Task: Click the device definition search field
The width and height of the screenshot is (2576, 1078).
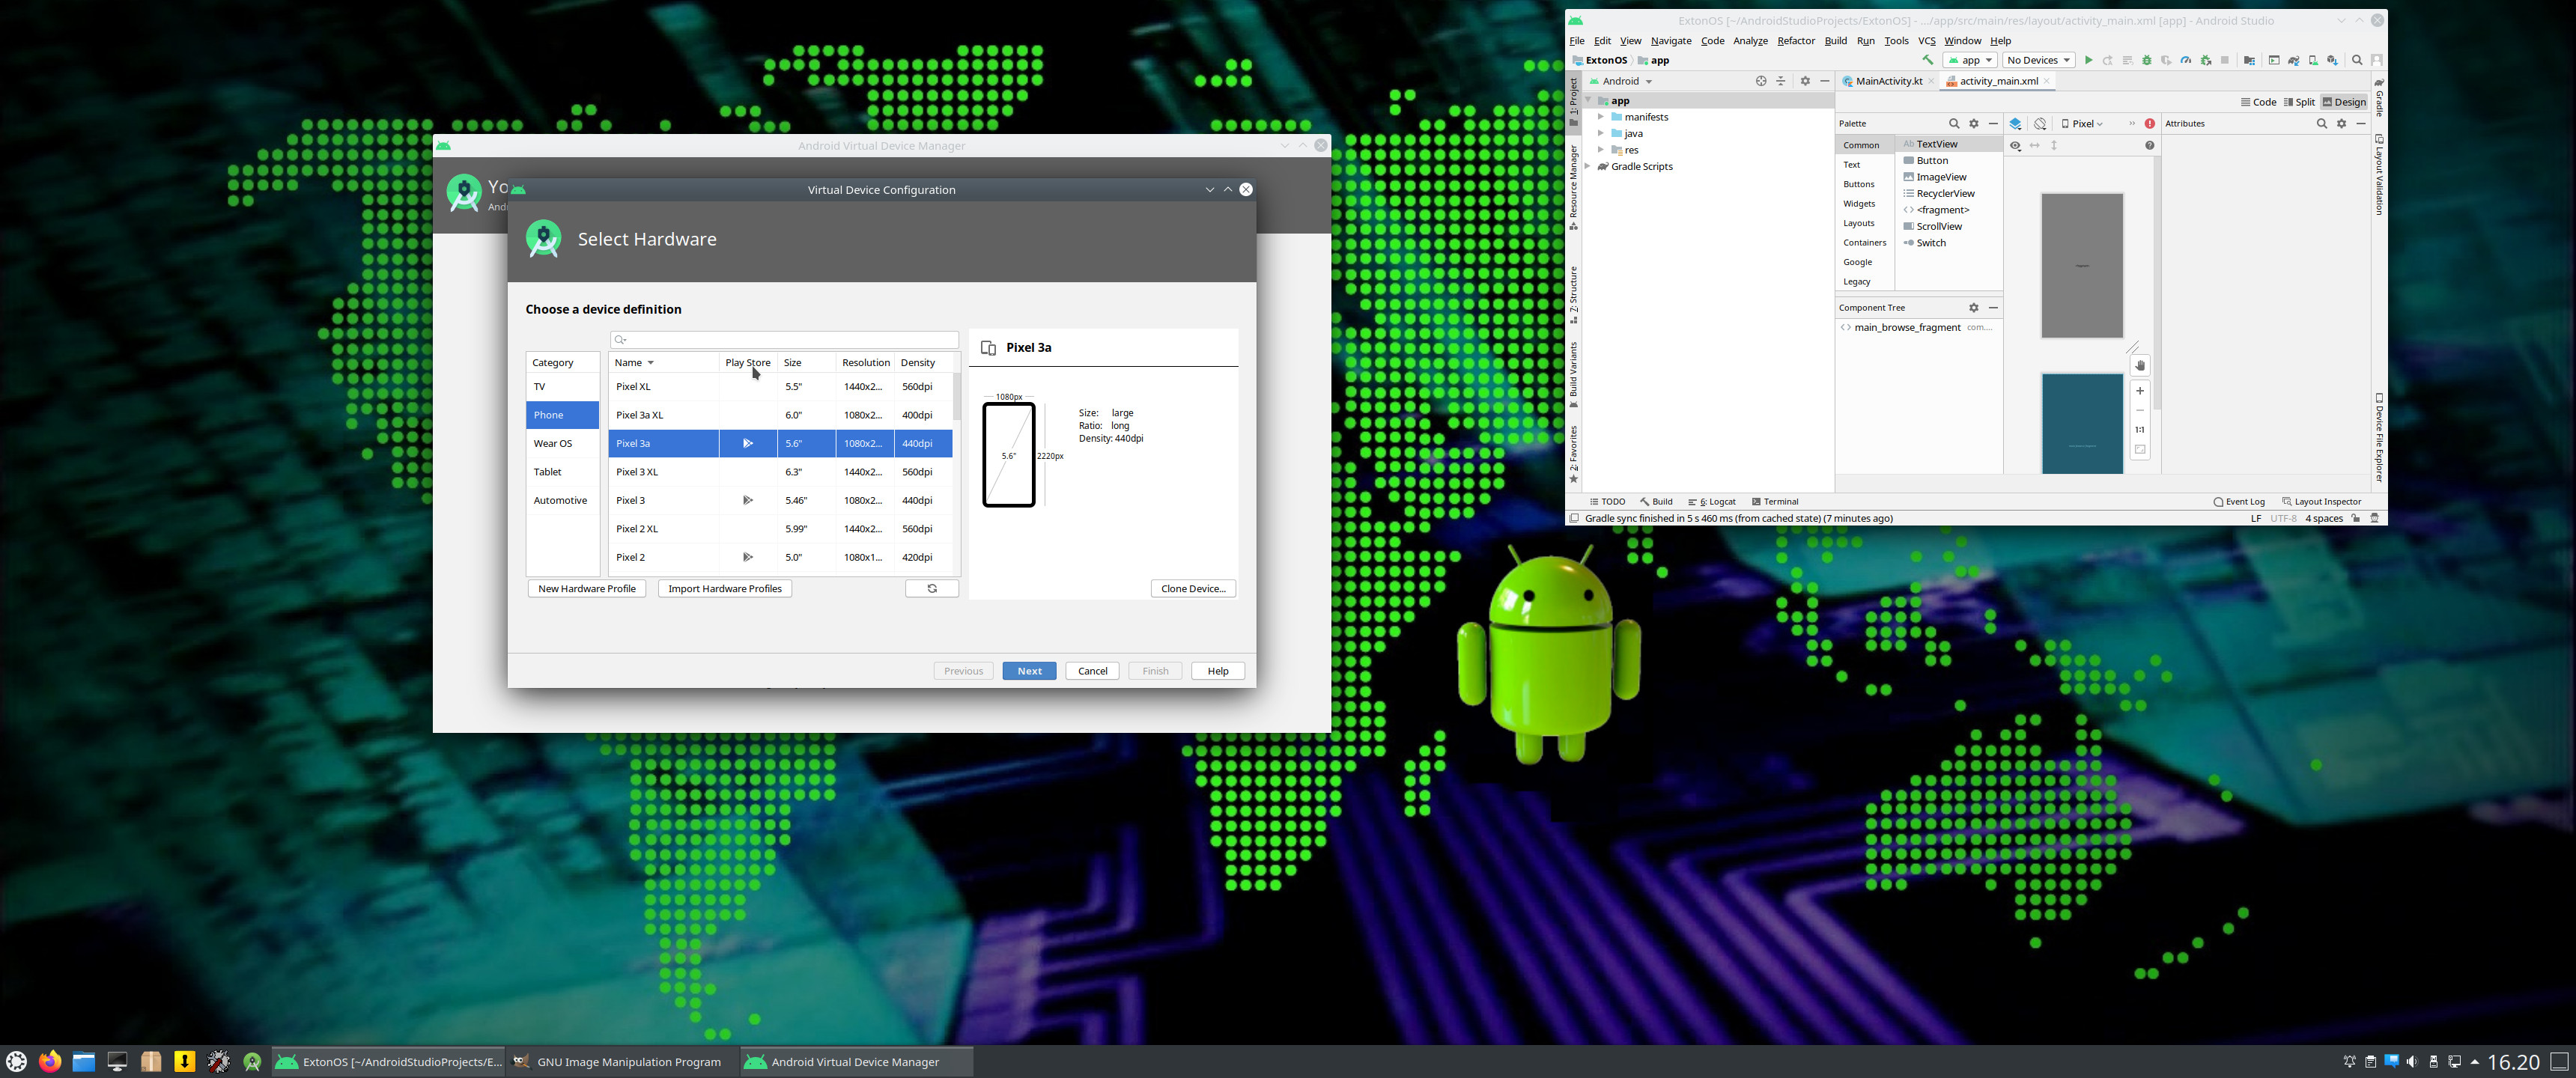Action: pyautogui.click(x=785, y=339)
